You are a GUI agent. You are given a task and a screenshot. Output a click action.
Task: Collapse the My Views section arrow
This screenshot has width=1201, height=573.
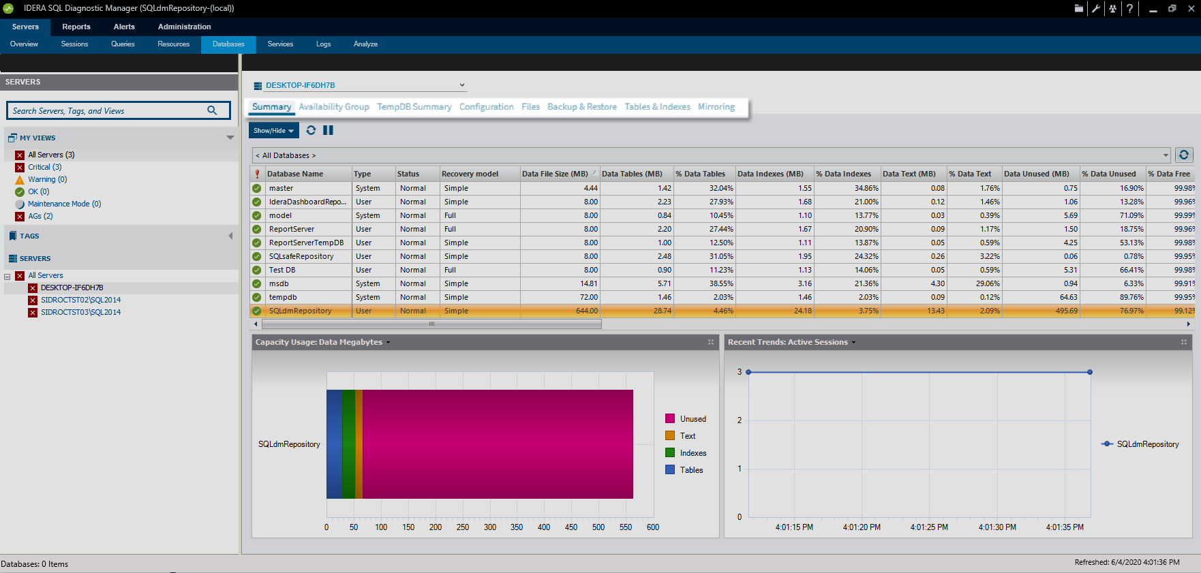(x=230, y=138)
